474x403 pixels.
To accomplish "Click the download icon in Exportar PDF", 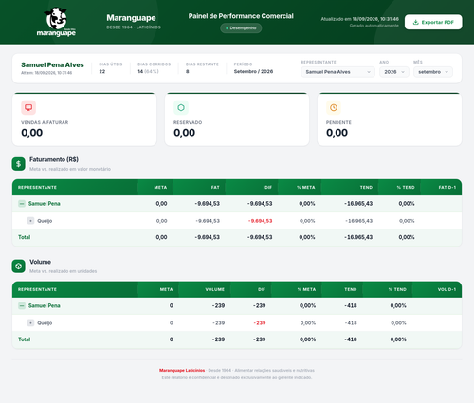I will pos(416,22).
